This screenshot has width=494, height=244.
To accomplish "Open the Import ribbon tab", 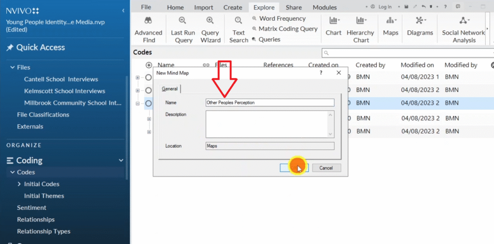I will tap(204, 7).
